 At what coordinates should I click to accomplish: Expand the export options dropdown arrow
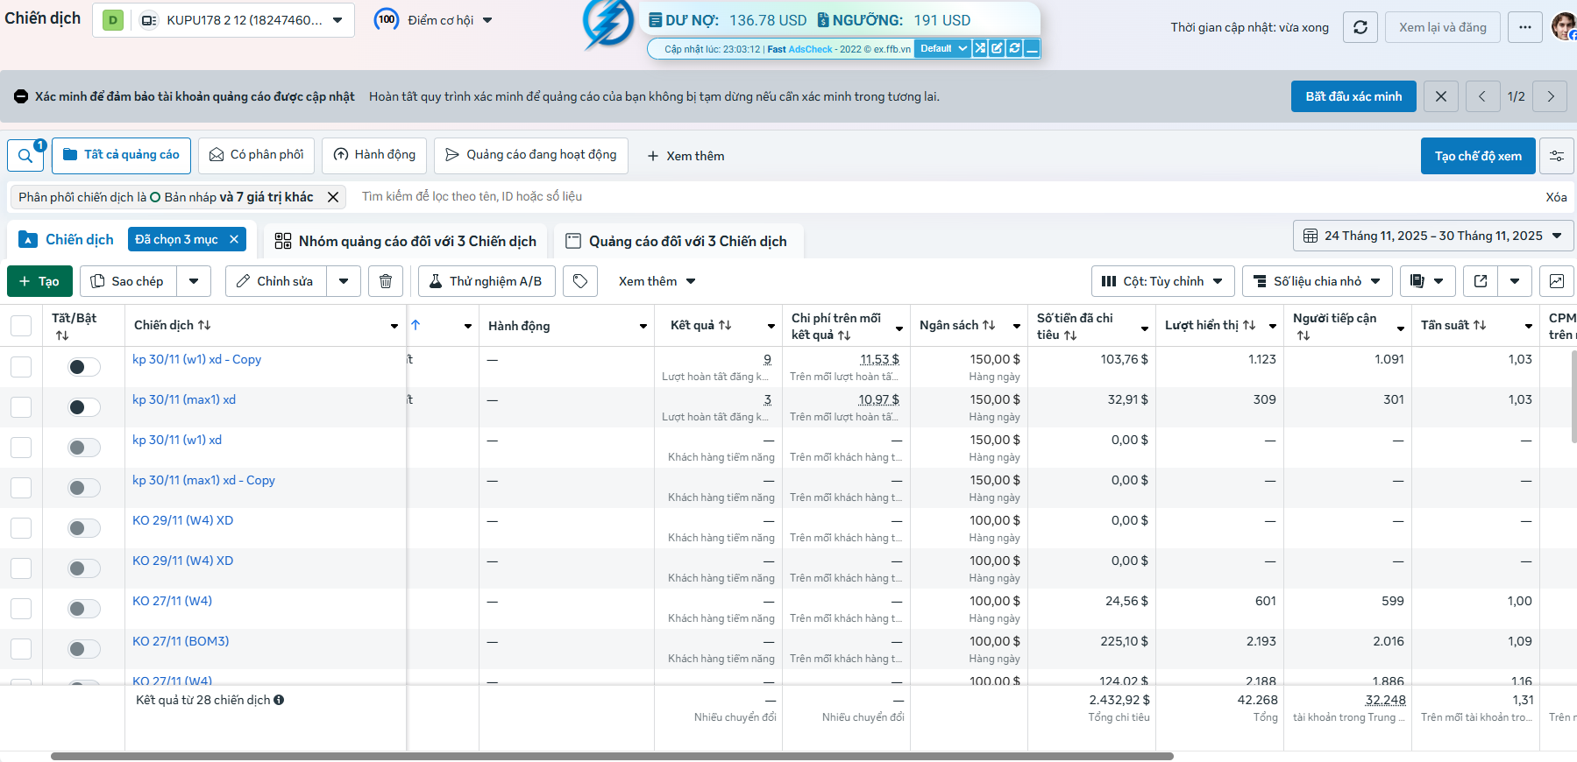tap(1515, 281)
